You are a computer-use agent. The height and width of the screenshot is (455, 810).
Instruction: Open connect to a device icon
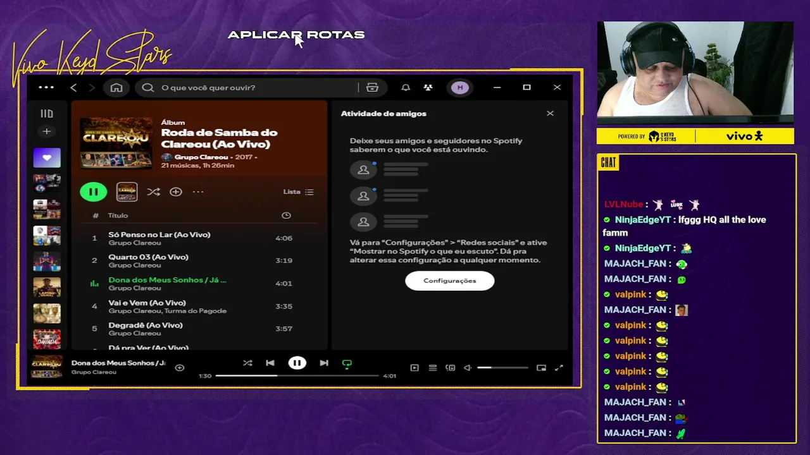(x=451, y=368)
